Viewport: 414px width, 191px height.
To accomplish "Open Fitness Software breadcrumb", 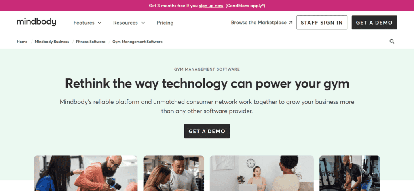I will coord(91,42).
